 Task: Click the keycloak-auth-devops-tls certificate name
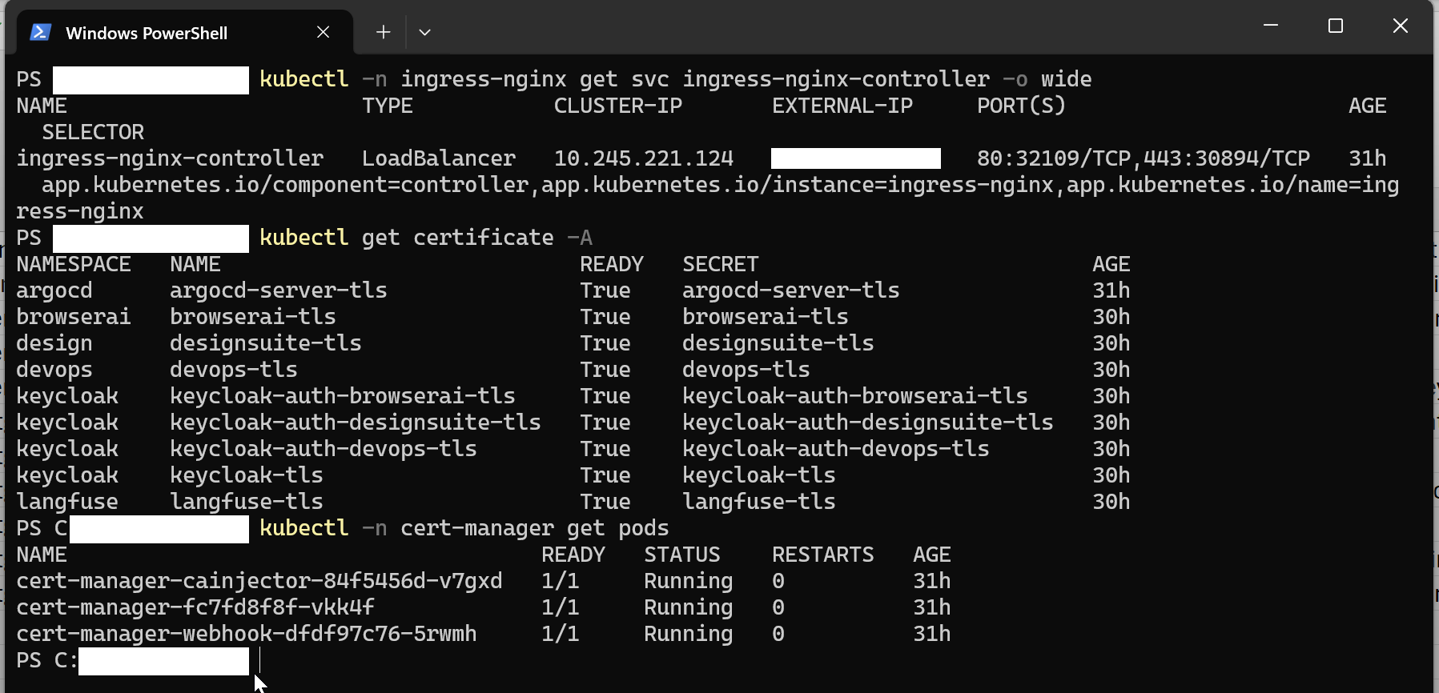pyautogui.click(x=324, y=449)
